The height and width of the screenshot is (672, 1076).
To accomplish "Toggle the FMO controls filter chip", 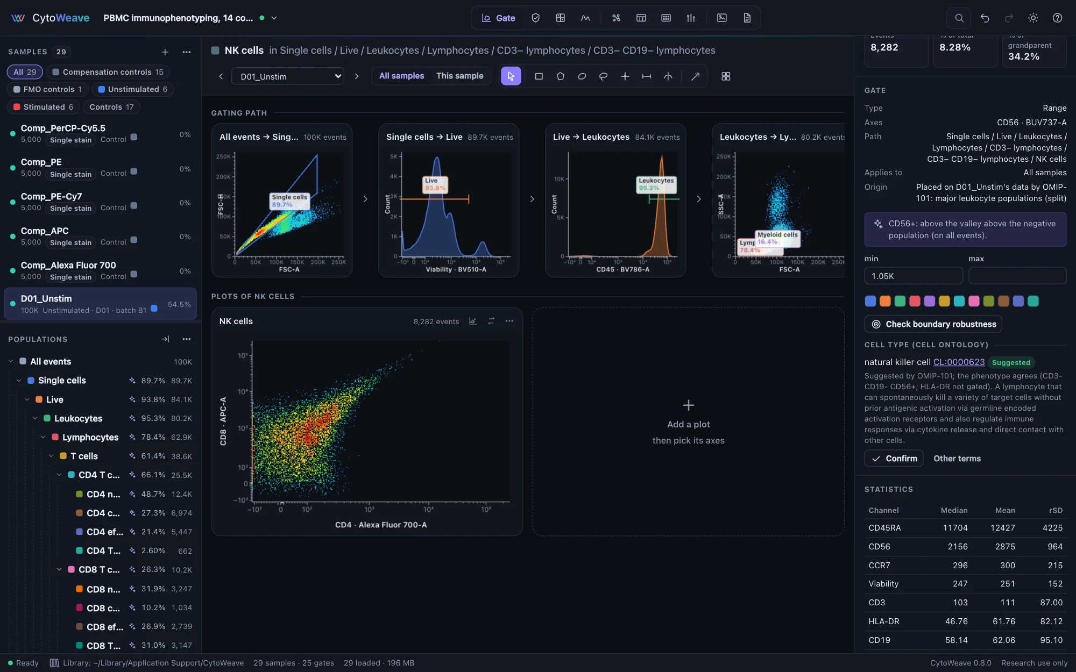I will click(x=47, y=89).
